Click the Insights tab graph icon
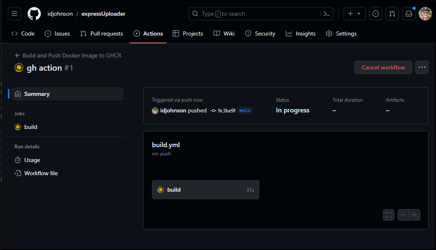This screenshot has width=436, height=250. pos(289,34)
